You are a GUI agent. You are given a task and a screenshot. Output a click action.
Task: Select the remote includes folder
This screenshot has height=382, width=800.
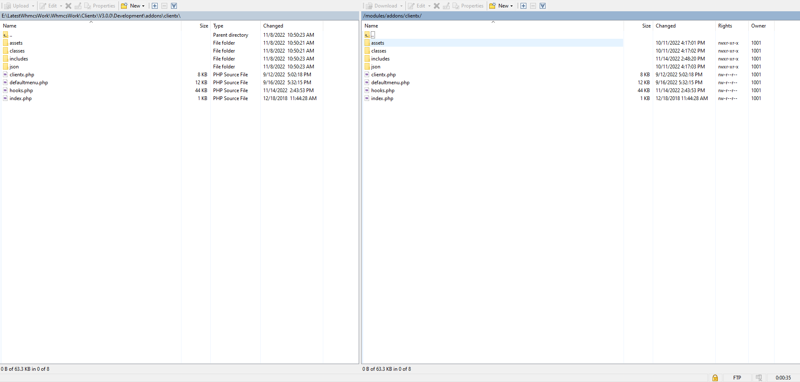pos(380,59)
